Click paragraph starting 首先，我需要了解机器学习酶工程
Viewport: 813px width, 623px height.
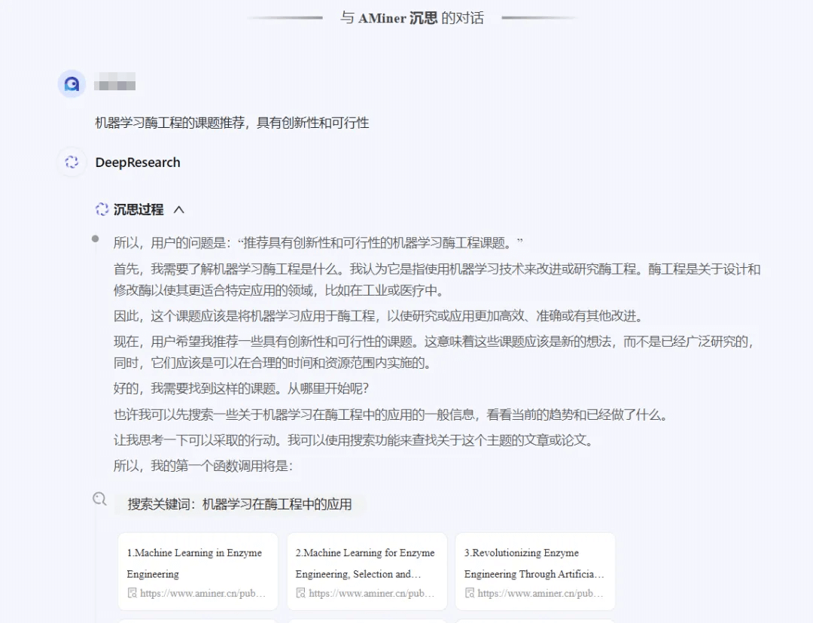437,279
